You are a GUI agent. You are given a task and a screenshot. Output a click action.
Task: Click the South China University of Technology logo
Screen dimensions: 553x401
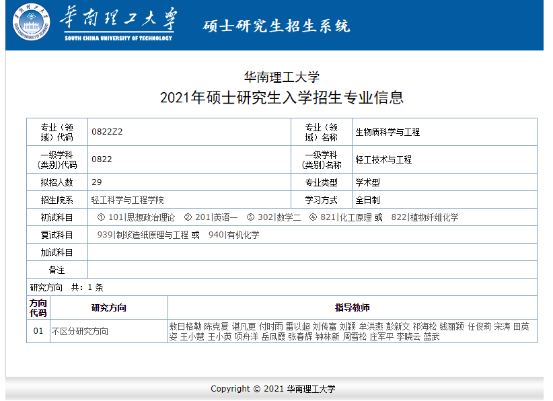click(31, 23)
